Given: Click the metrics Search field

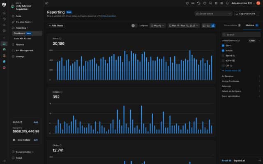Looking at the screenshot, I should tap(241, 34).
